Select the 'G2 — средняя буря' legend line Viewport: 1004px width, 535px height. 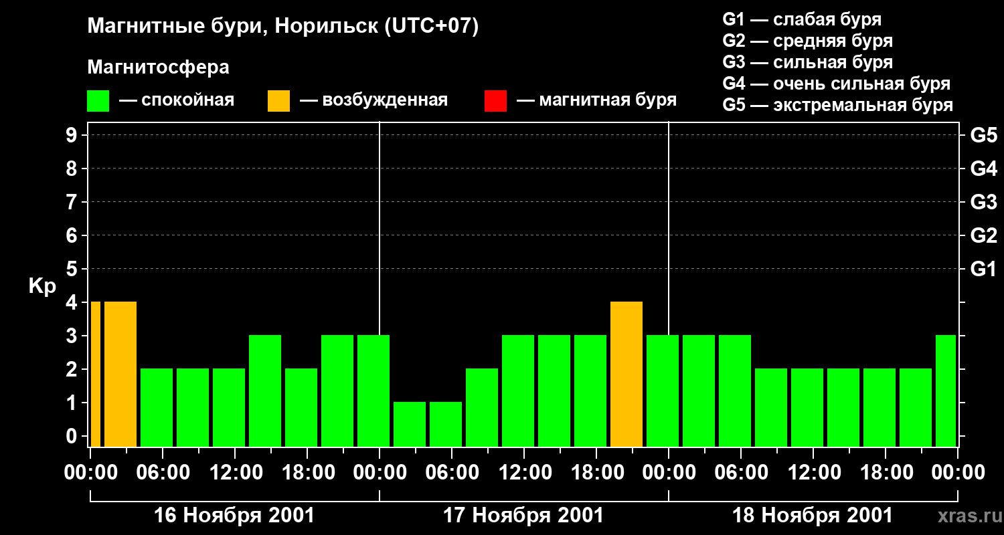click(x=807, y=41)
